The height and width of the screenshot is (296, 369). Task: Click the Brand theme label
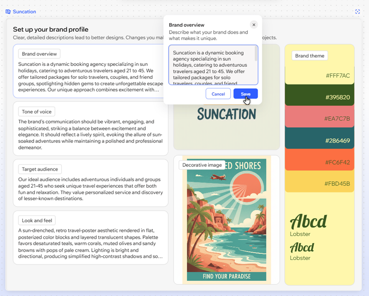point(309,55)
